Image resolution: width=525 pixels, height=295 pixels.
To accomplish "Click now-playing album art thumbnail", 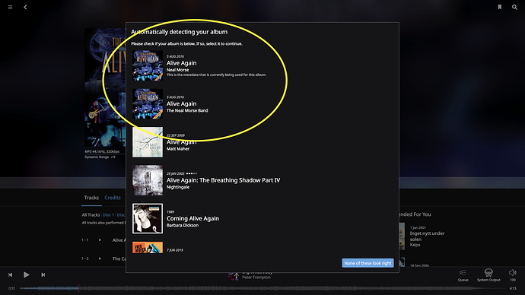I will pyautogui.click(x=234, y=276).
